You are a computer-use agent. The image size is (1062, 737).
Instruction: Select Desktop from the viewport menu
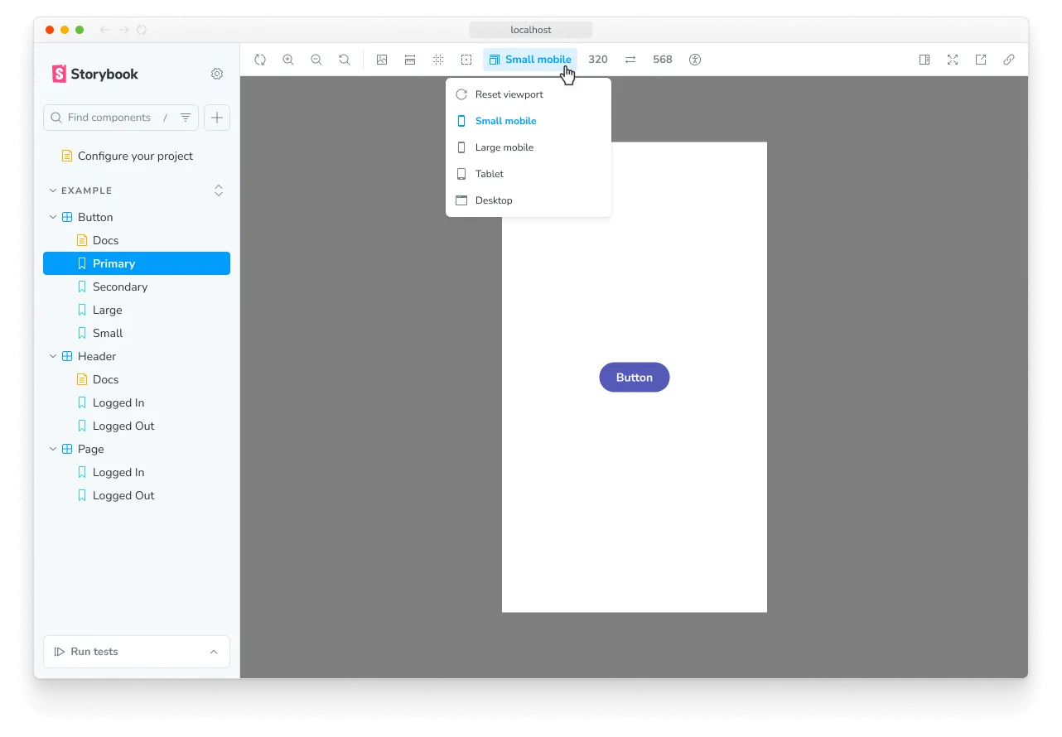click(494, 200)
